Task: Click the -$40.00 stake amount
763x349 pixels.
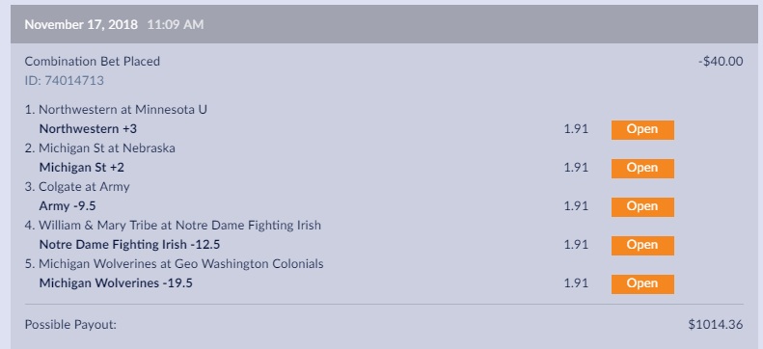Action: 721,62
